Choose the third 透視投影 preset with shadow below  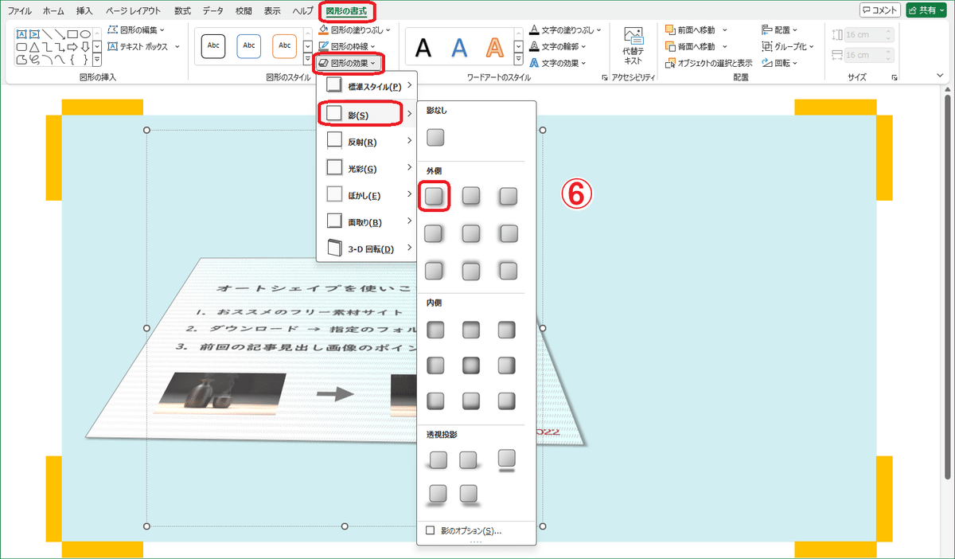[x=508, y=459]
